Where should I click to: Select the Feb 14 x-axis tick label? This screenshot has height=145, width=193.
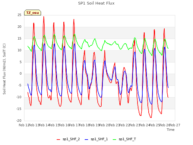44,125
